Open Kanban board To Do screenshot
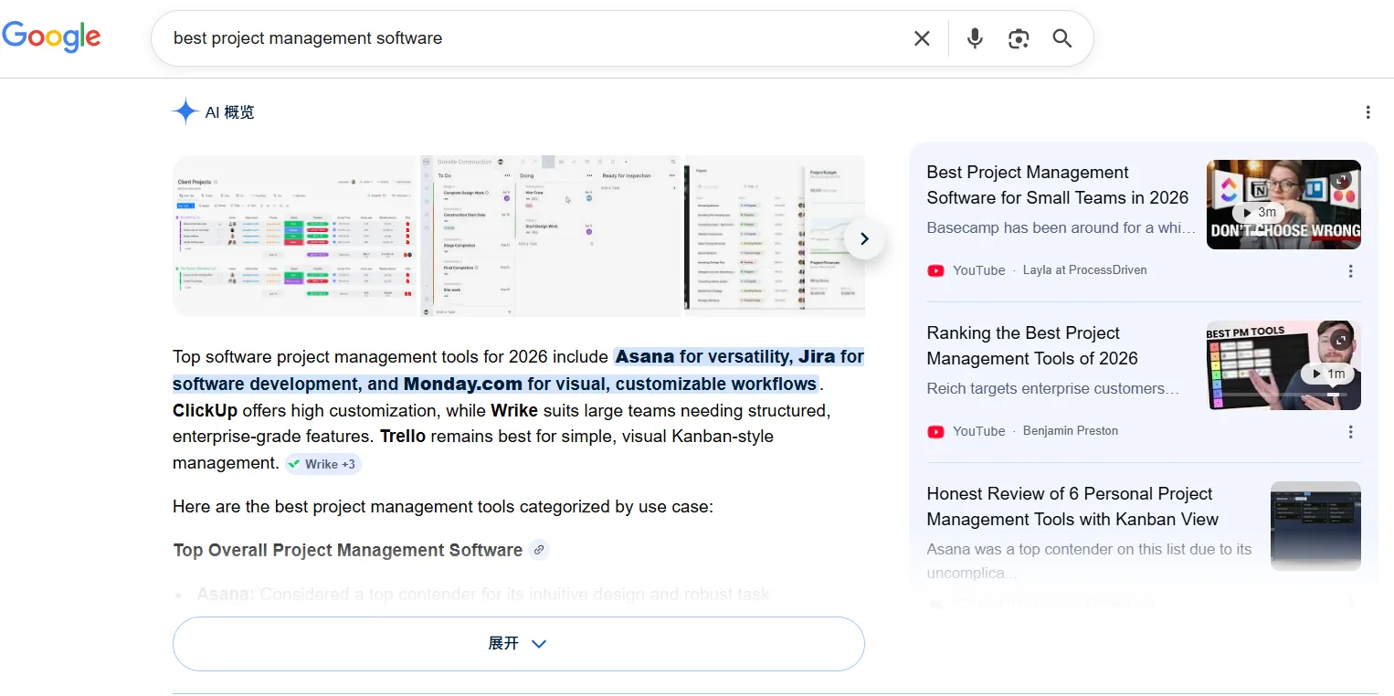The image size is (1394, 696). (551, 236)
